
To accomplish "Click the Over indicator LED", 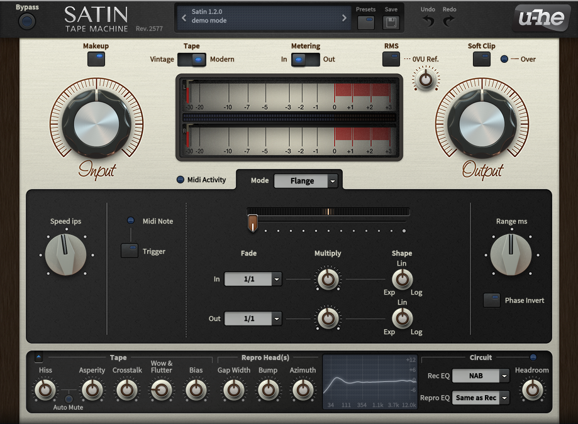I will tap(504, 59).
